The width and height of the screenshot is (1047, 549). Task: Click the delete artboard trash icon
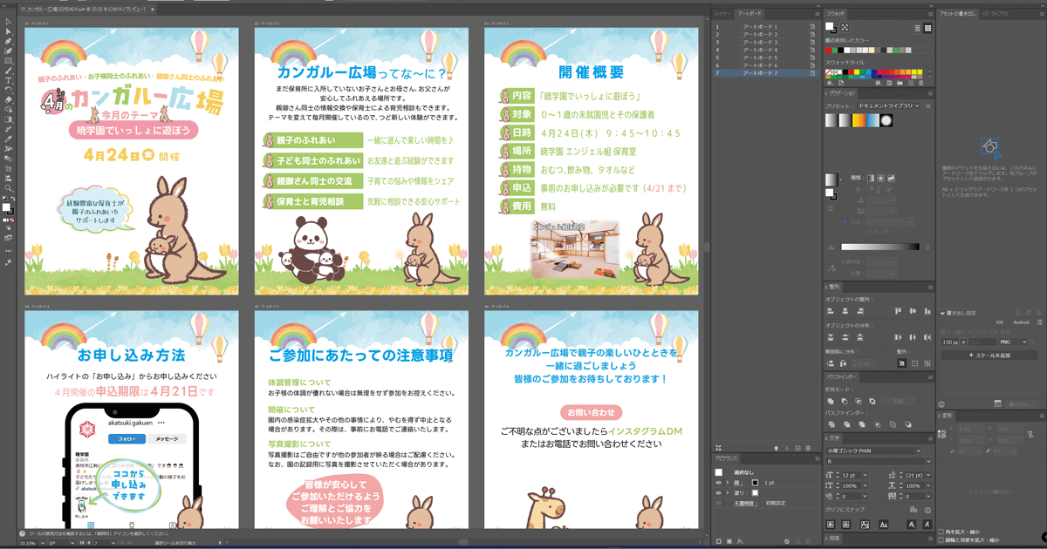click(x=809, y=448)
